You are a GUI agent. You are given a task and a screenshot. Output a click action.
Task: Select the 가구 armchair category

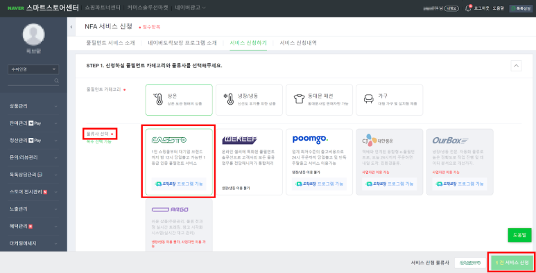[x=390, y=99]
